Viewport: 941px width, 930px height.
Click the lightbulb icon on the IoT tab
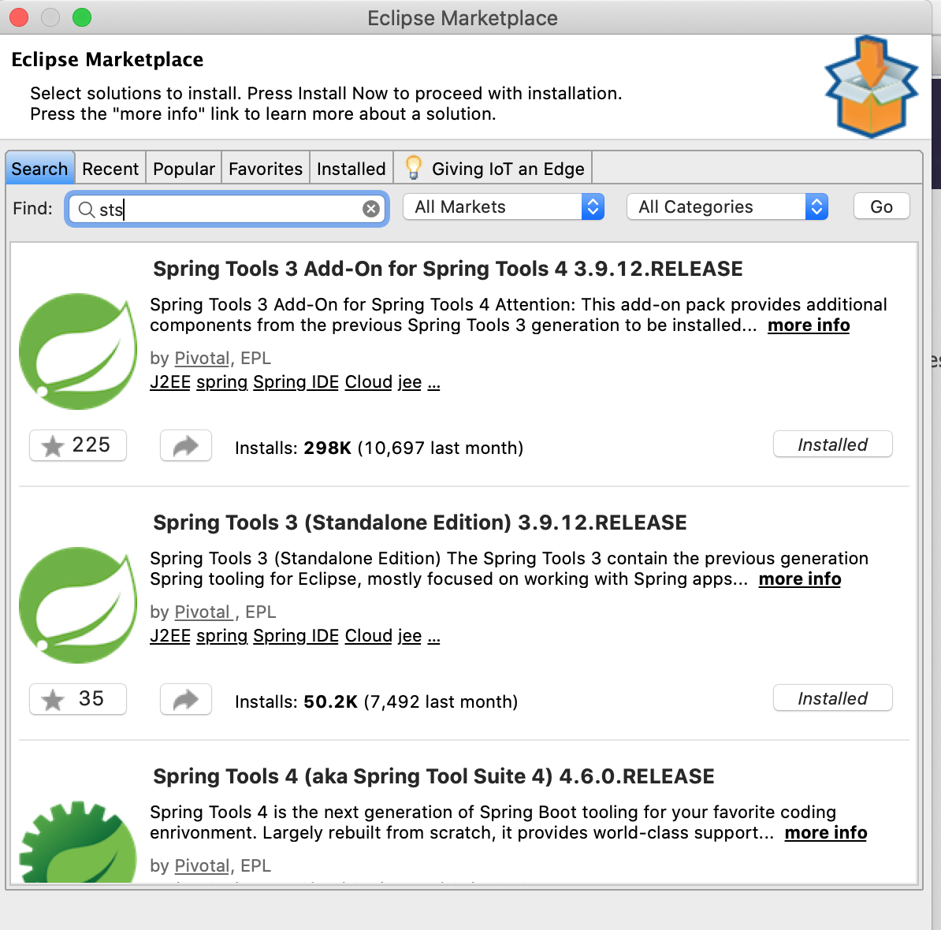tap(414, 167)
